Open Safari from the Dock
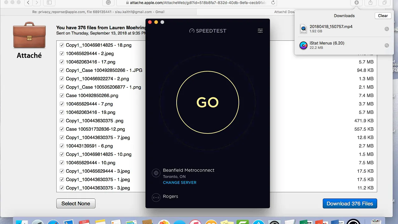 click(53, 222)
